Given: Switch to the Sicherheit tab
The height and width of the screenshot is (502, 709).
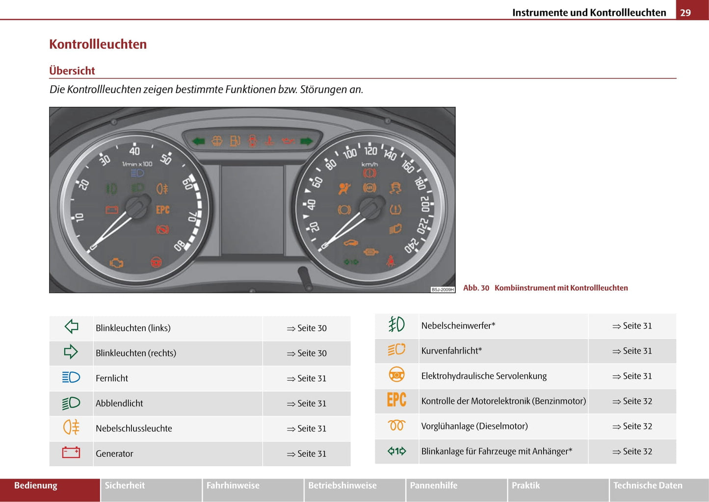Looking at the screenshot, I should pos(151,489).
